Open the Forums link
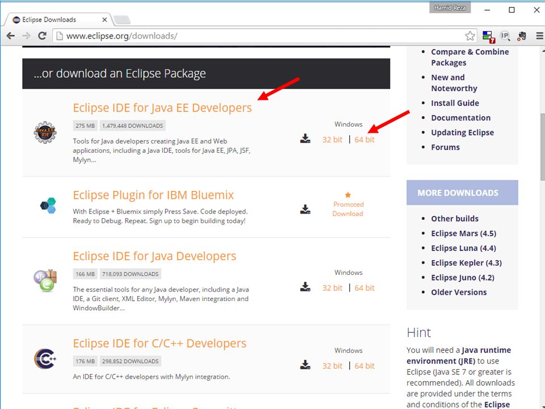Viewport: 545px width, 409px height. click(x=445, y=147)
